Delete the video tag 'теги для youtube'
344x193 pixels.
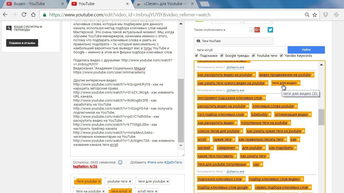click(168, 181)
